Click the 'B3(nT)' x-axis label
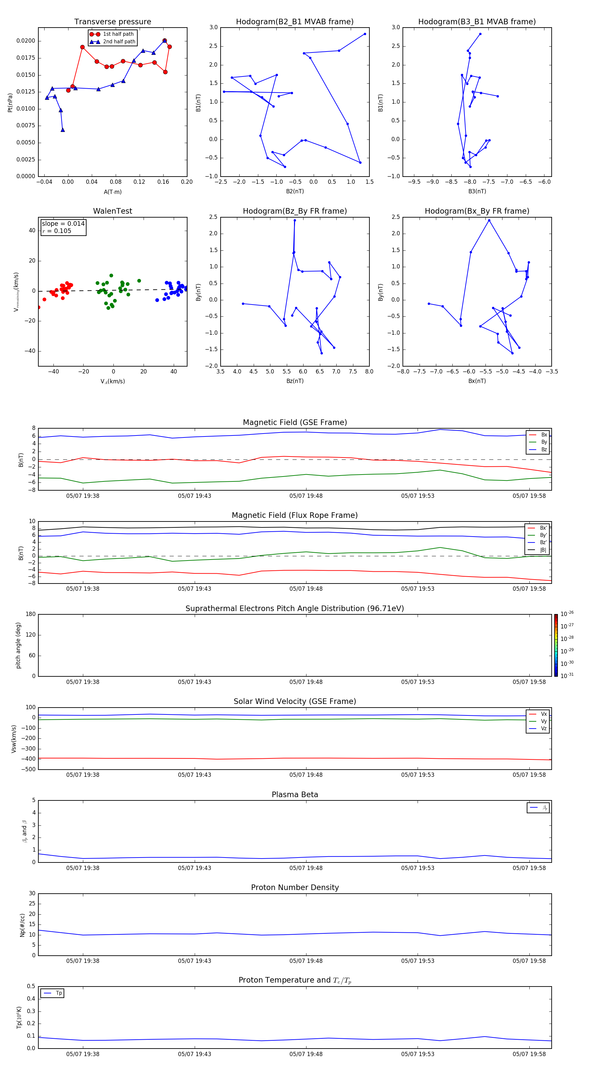 477,191
